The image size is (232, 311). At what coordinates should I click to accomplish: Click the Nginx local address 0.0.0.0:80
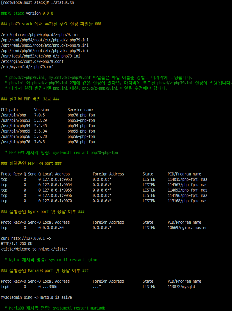coord(53,228)
